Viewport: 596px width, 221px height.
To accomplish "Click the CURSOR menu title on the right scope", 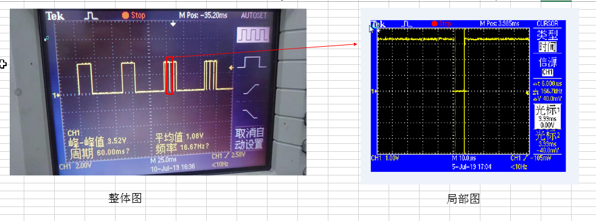I will click(547, 24).
